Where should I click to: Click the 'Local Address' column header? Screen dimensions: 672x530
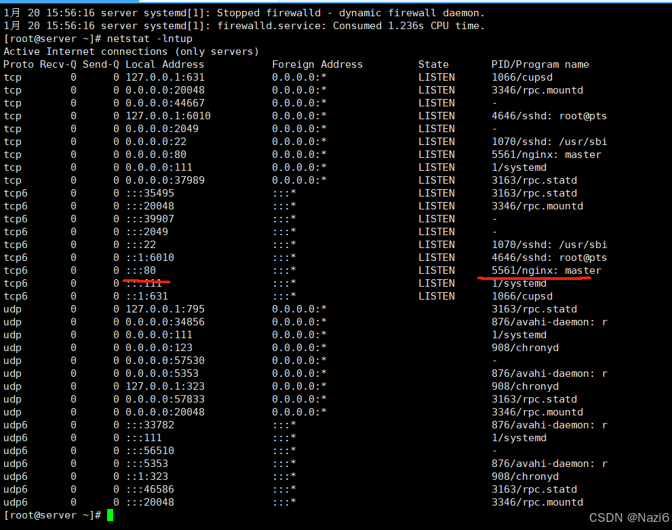165,64
